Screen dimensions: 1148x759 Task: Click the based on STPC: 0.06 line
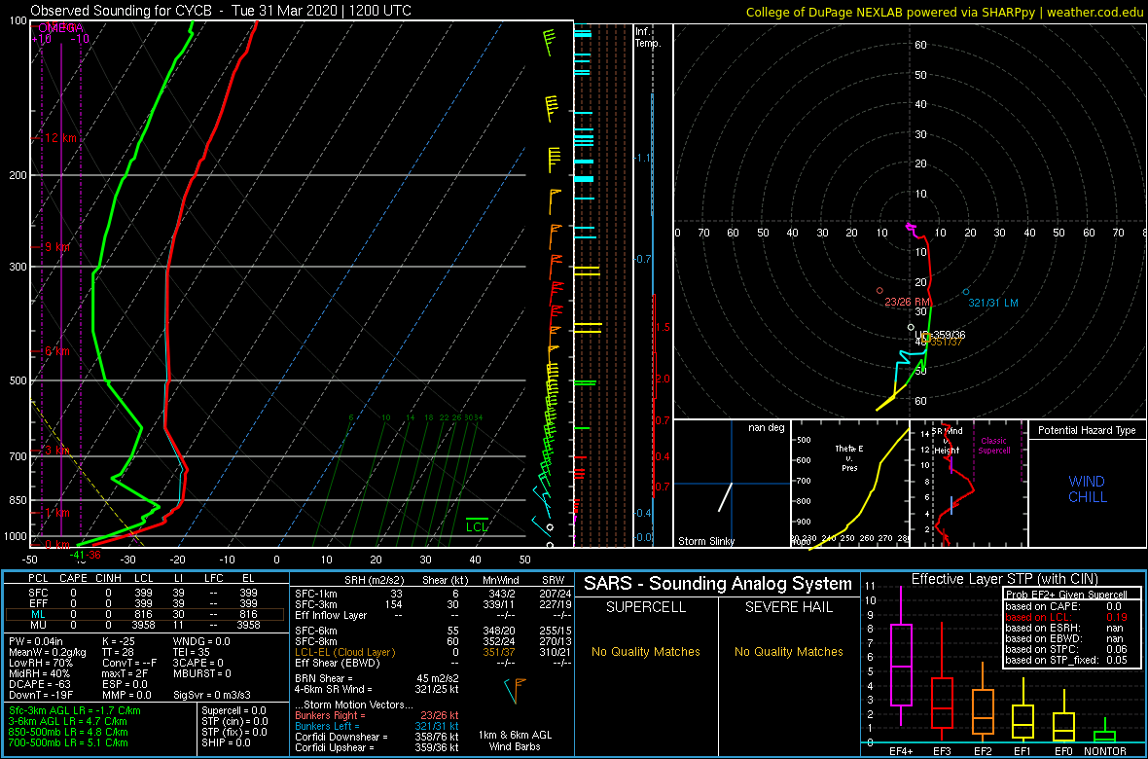point(1067,648)
